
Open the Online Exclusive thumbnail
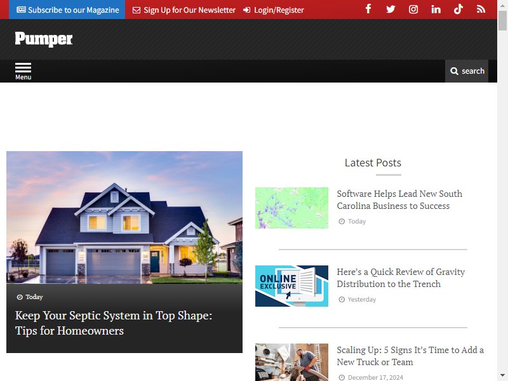[x=291, y=286]
